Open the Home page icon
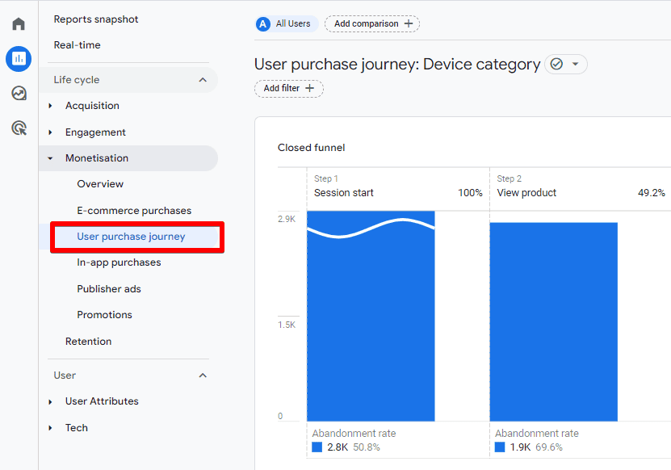Image resolution: width=671 pixels, height=470 pixels. point(18,23)
